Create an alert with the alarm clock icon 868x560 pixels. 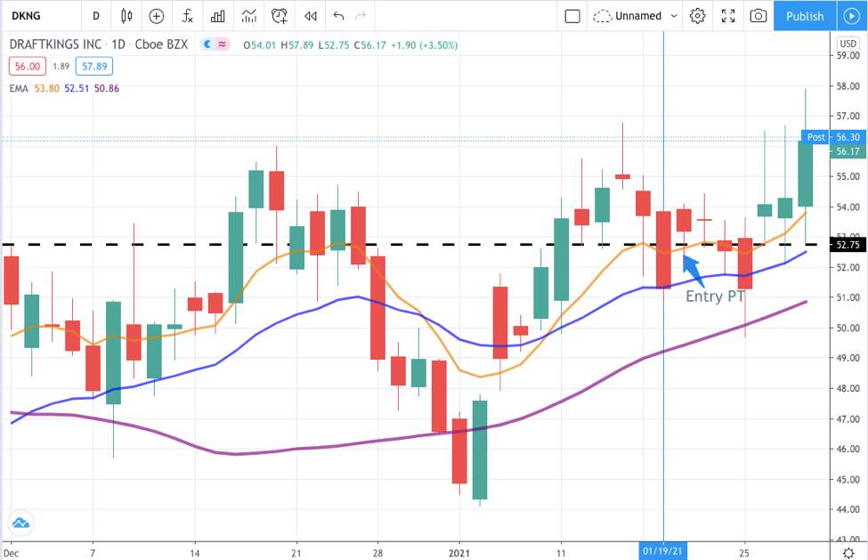[x=280, y=16]
